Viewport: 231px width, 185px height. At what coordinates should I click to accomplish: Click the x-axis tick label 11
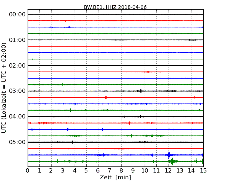156,171
